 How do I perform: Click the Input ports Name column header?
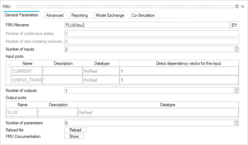click(26, 63)
